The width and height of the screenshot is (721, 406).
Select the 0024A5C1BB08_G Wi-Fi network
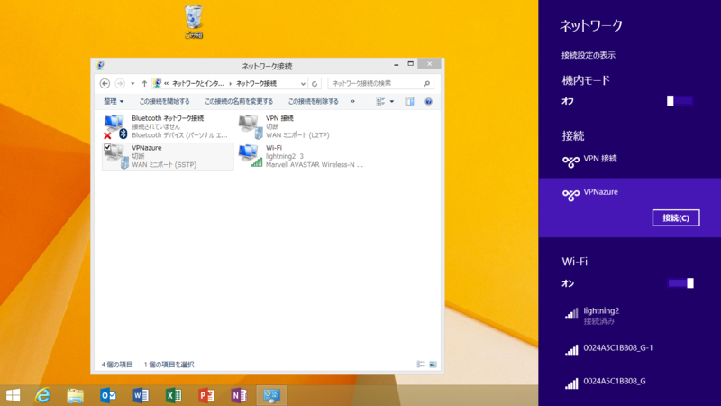(629, 382)
